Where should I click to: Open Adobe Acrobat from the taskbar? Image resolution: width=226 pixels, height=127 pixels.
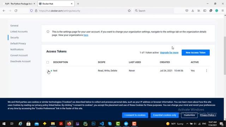pyautogui.click(x=61, y=124)
